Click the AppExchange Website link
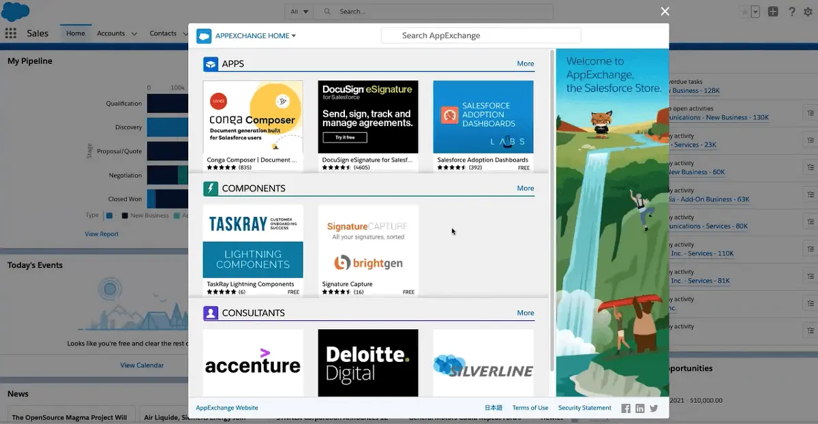This screenshot has width=818, height=424. 227,408
